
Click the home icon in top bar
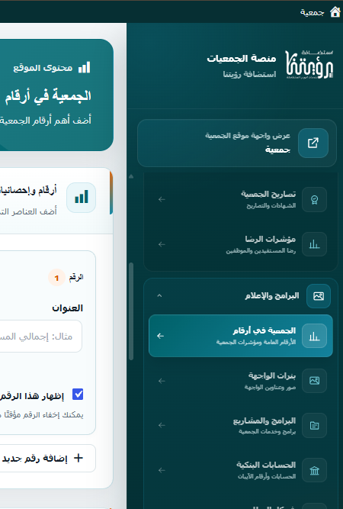point(335,12)
